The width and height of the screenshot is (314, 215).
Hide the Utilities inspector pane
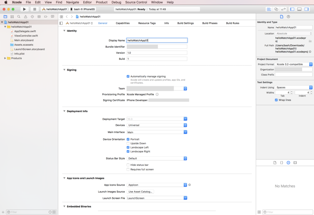pos(307,9)
